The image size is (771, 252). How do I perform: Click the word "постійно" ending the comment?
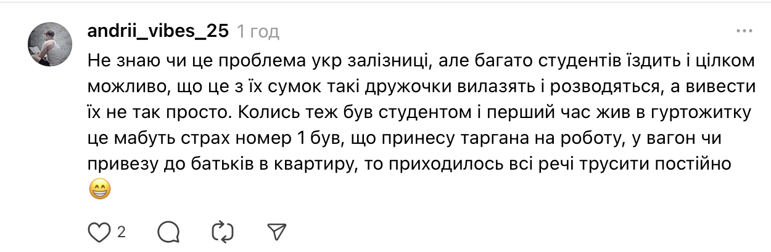[x=686, y=165]
